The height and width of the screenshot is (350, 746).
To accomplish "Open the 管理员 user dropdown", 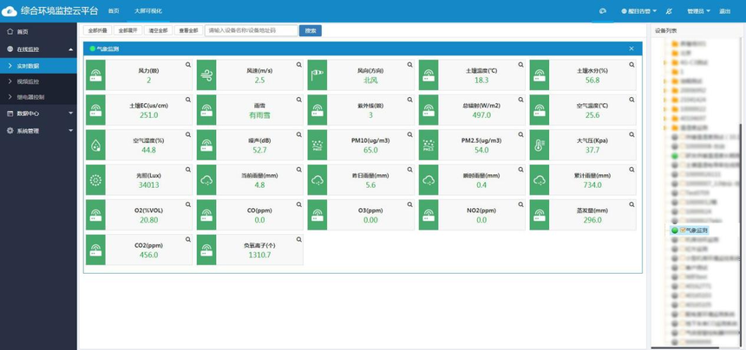I will (698, 11).
